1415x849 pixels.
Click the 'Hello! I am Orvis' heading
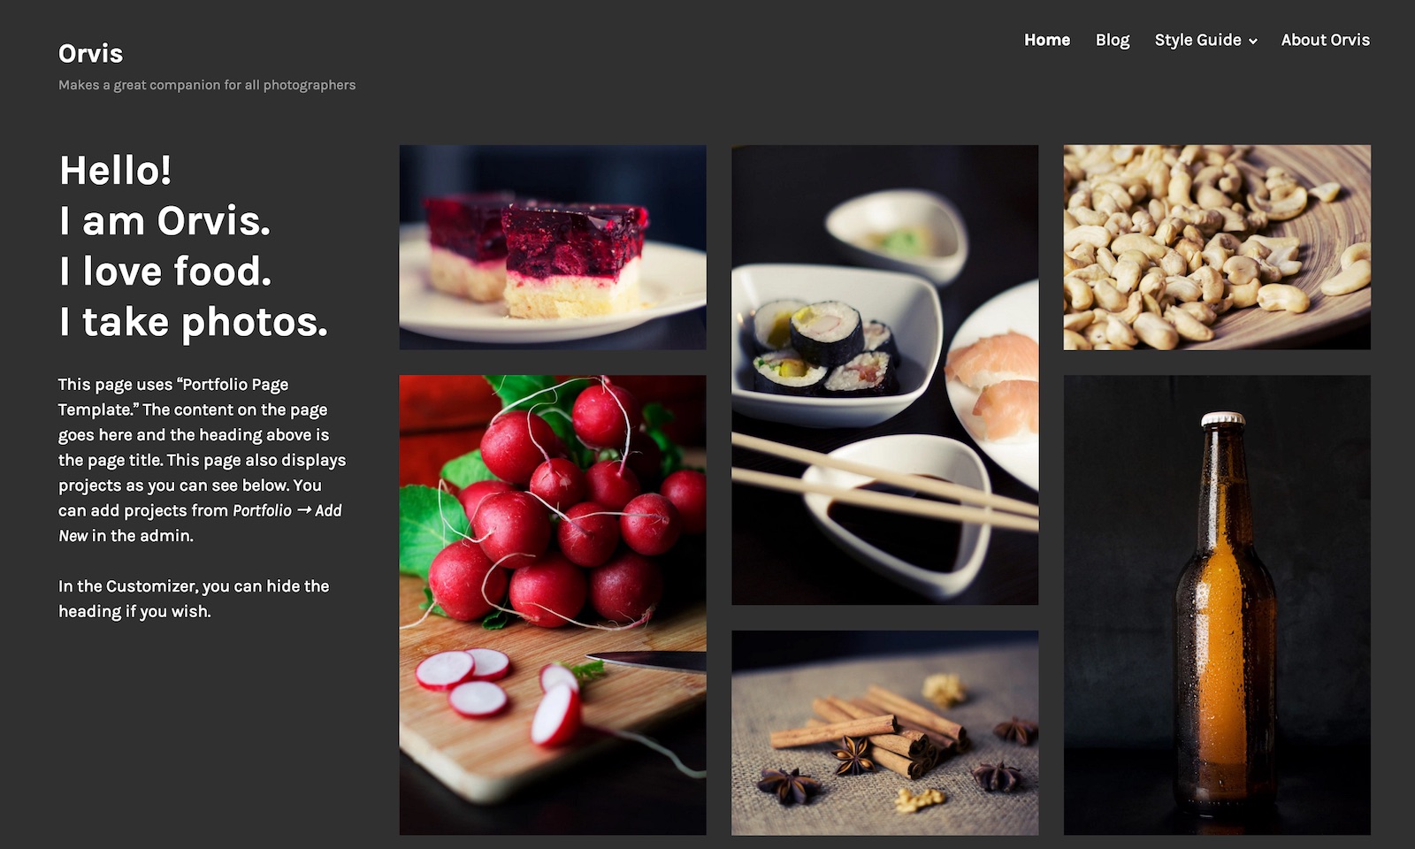tap(193, 246)
